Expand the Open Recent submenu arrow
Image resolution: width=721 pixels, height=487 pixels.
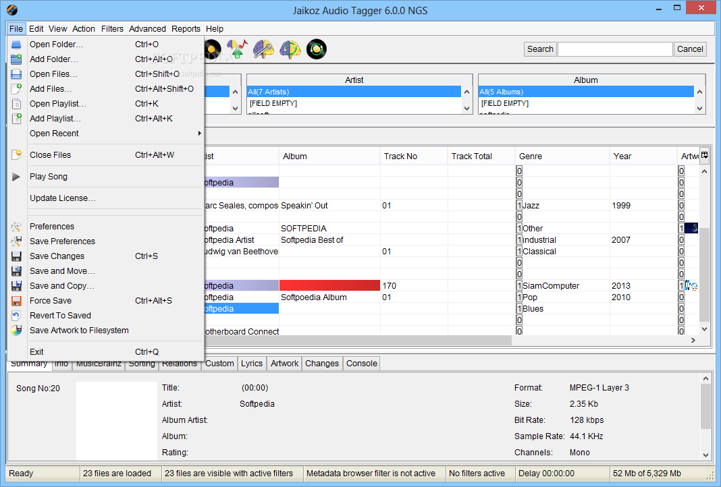coord(200,134)
